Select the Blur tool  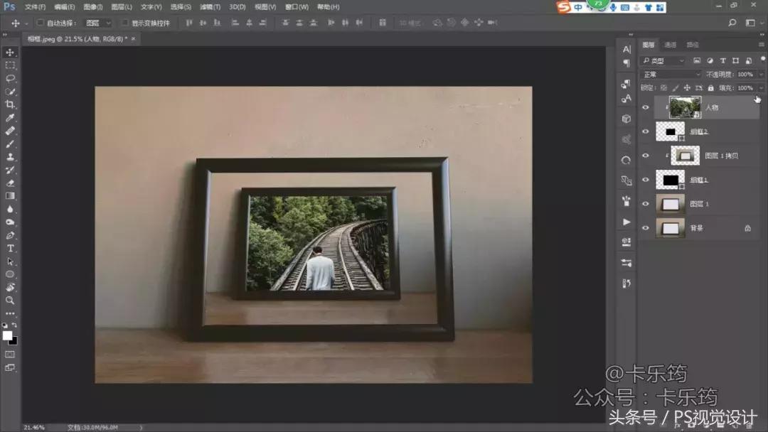click(10, 209)
